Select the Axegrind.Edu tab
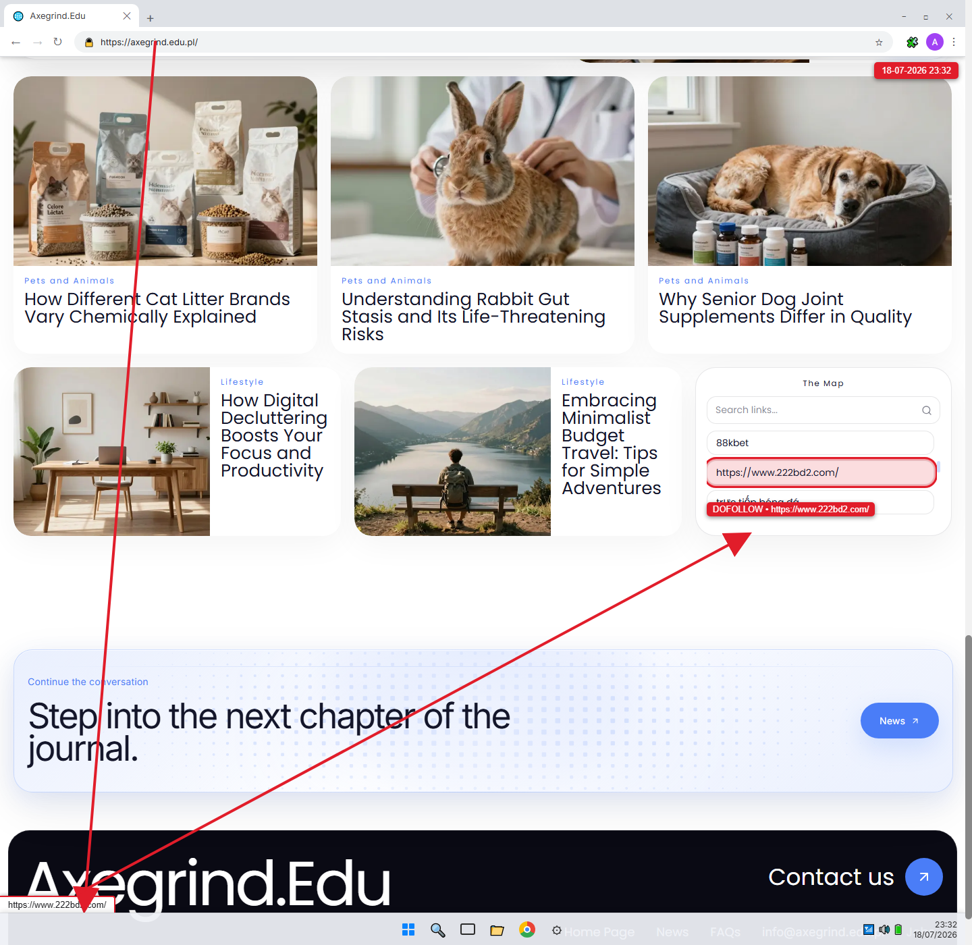 pos(71,16)
